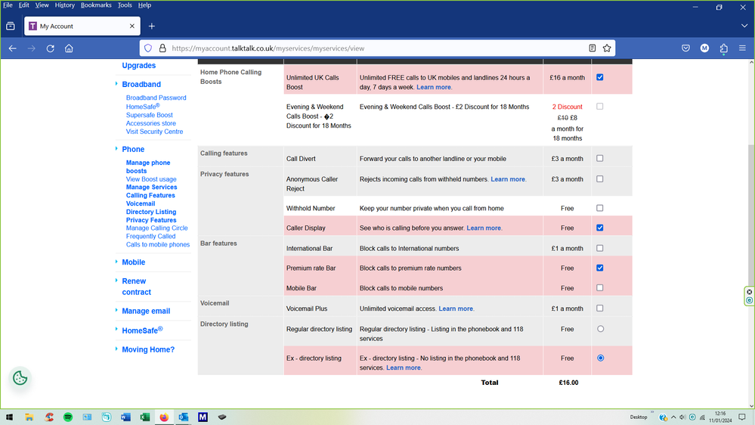Open Excel from the taskbar
This screenshot has height=425, width=755.
coord(145,417)
